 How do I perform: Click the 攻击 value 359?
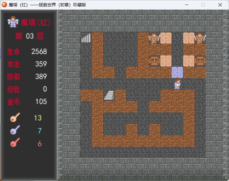[41, 64]
